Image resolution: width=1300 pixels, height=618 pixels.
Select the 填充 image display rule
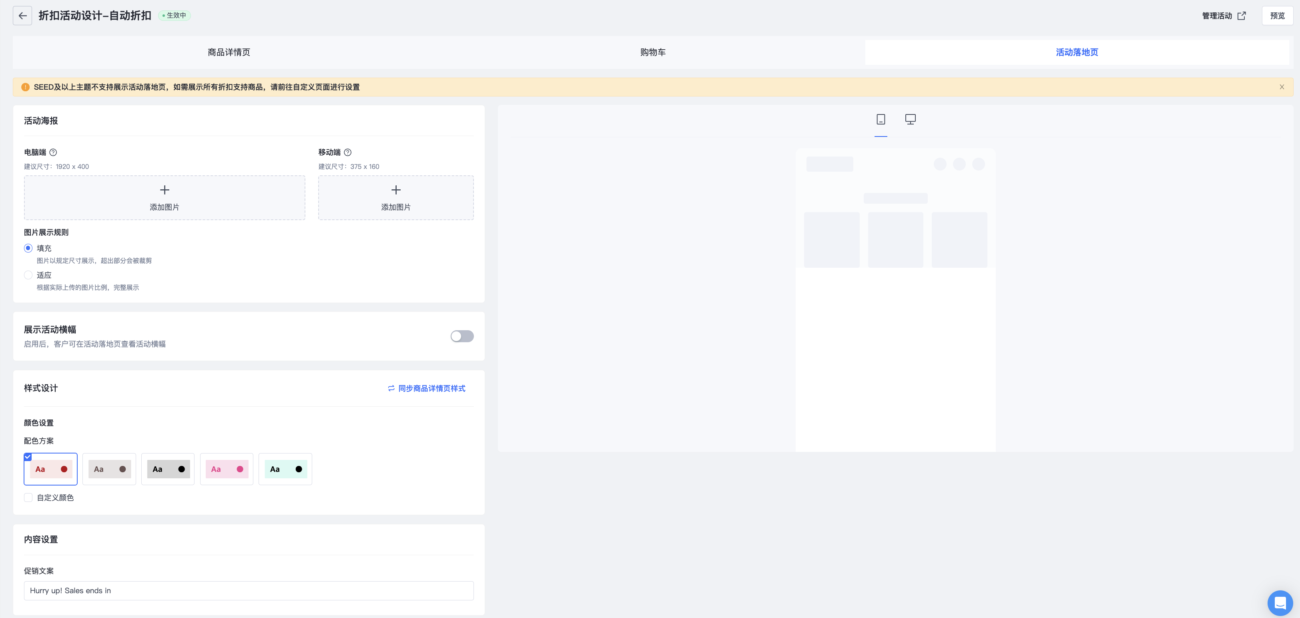pos(28,248)
